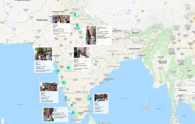Select the coastal pin near Mumbai
Viewport: 195px width, 124px height.
[x=58, y=71]
